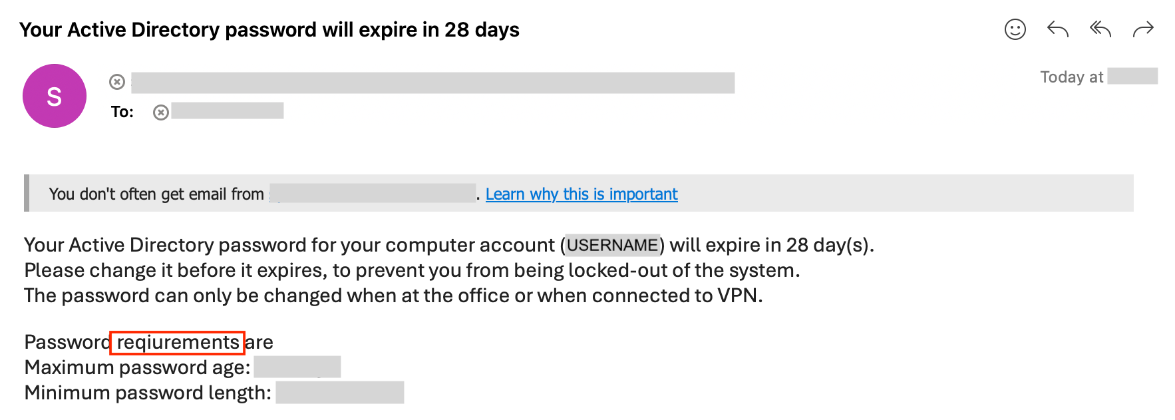
Task: Reply to this email
Action: [1057, 29]
